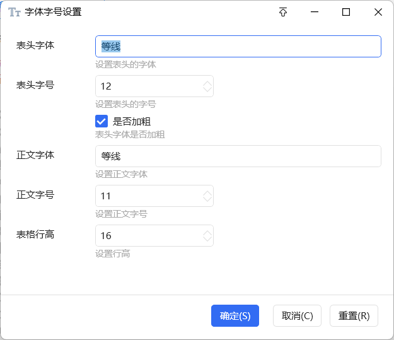Click the header font (表头字体) text field
Screen dimensions: 394x340
(238, 47)
